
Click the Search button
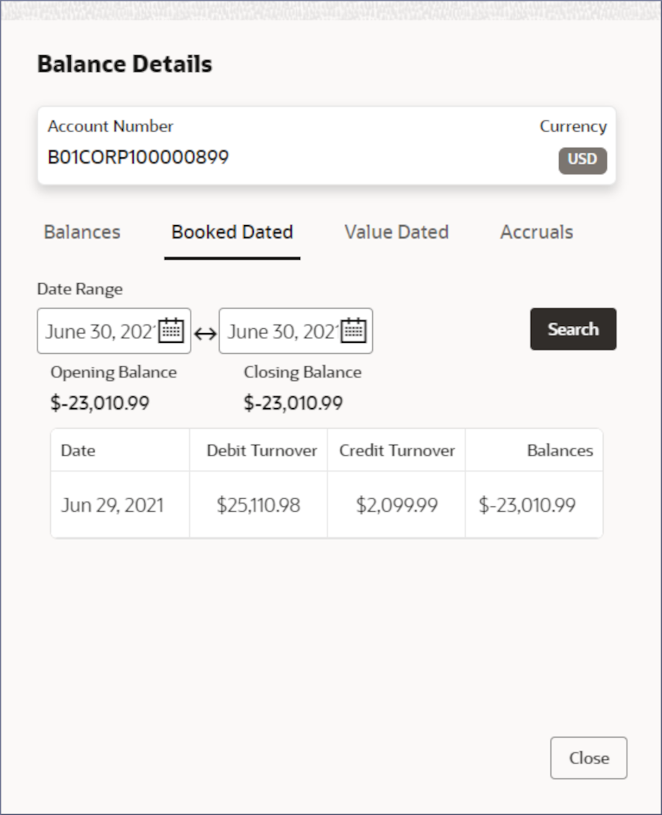[573, 329]
